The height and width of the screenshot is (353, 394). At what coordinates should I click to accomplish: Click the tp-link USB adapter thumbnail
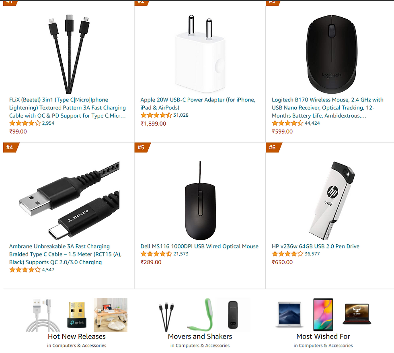click(x=77, y=315)
